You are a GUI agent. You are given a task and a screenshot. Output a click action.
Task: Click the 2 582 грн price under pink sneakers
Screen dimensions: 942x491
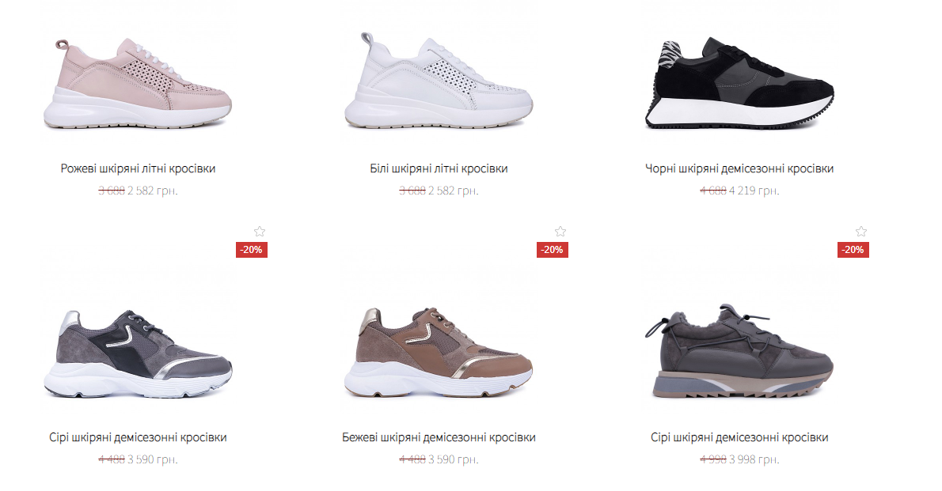click(153, 191)
